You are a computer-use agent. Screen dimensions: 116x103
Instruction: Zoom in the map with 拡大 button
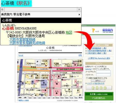point(81,98)
